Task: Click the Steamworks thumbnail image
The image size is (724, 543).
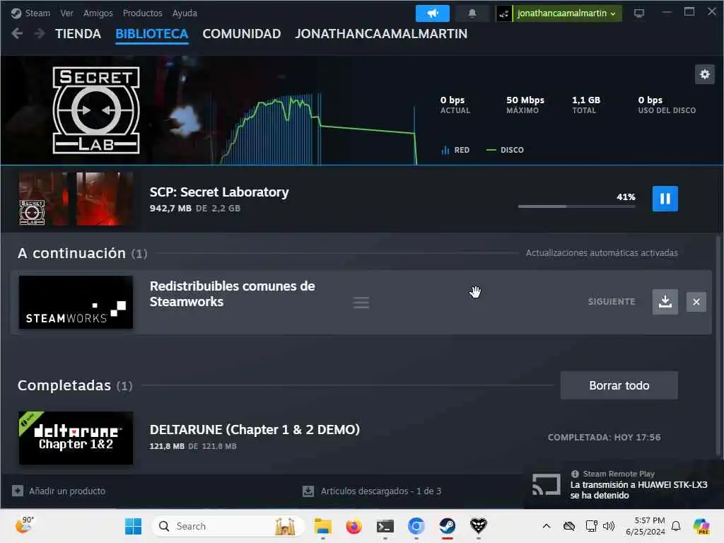Action: (x=76, y=303)
